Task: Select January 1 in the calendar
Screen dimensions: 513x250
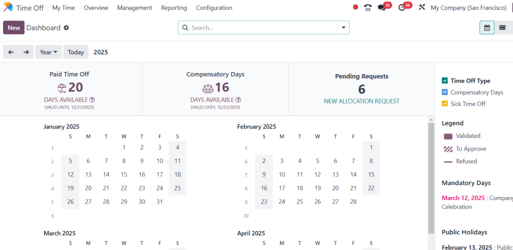Action: pyautogui.click(x=124, y=147)
